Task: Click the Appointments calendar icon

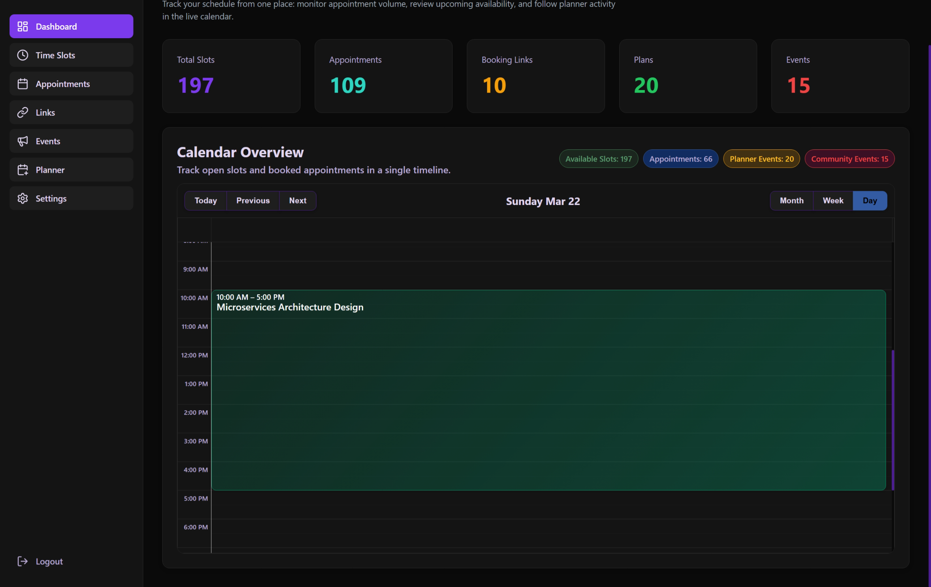Action: tap(23, 83)
